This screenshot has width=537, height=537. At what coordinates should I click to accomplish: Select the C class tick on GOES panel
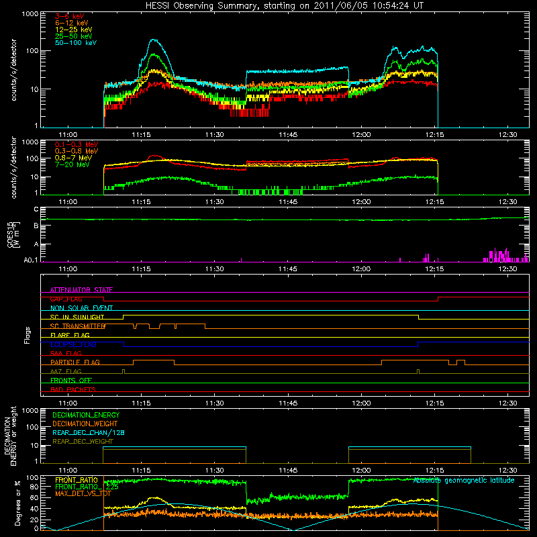tap(36, 209)
